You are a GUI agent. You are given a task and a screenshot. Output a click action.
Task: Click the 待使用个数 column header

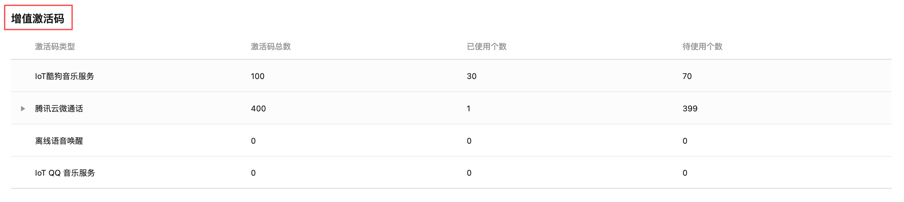pyautogui.click(x=702, y=47)
